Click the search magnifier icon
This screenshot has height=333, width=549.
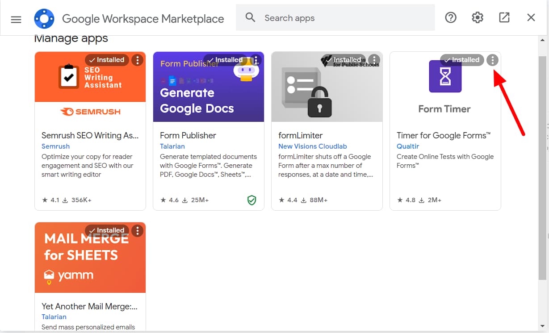click(251, 18)
